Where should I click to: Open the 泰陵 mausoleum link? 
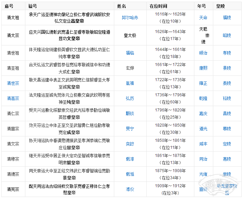pyautogui.click(x=227, y=83)
